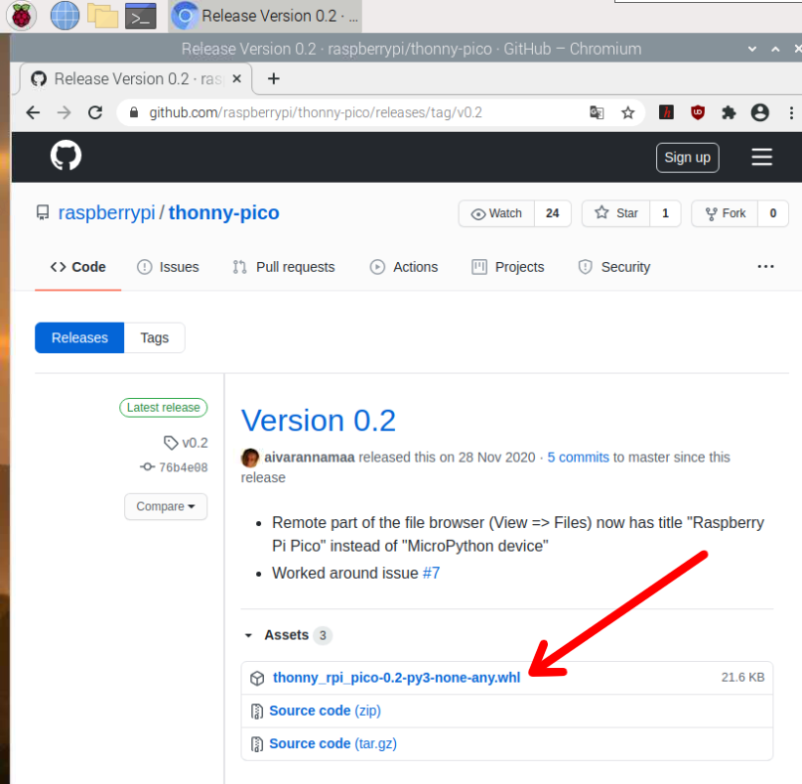Open the GitHub hamburger navigation menu

pyautogui.click(x=761, y=158)
